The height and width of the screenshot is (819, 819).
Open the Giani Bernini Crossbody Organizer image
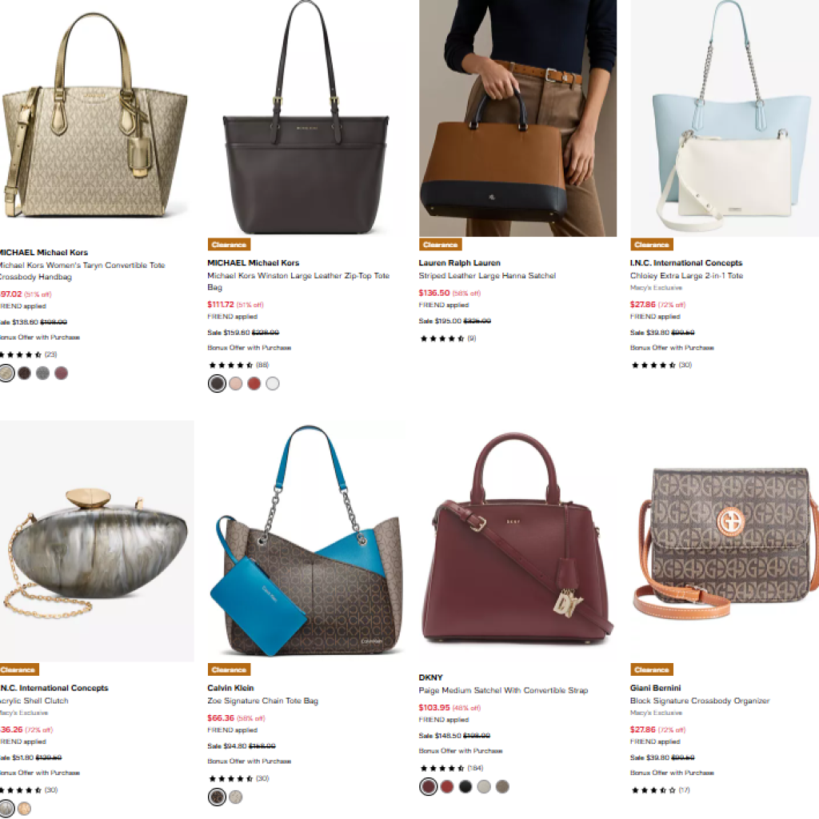point(725,541)
